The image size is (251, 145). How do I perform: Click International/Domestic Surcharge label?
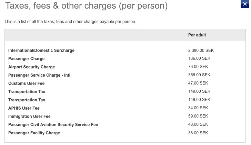[41, 51]
